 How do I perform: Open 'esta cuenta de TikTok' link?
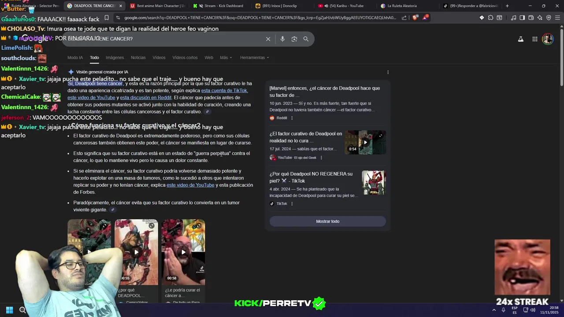224,91
